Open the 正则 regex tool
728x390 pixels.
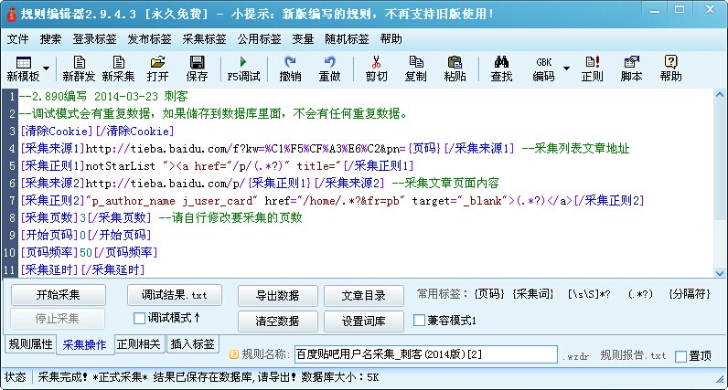[593, 69]
